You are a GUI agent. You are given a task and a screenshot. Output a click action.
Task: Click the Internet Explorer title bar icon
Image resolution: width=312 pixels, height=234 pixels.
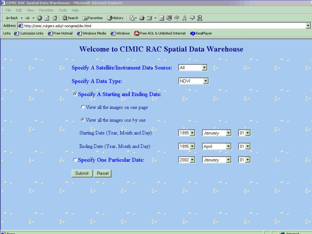(x=3, y=3)
